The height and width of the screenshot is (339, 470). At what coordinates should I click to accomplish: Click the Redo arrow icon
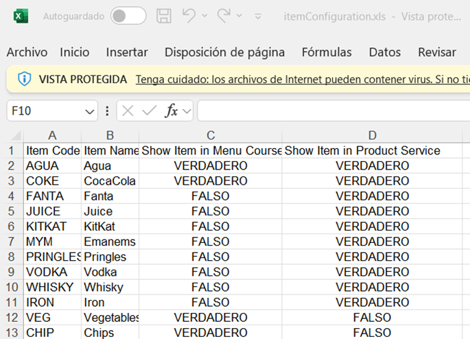click(224, 15)
